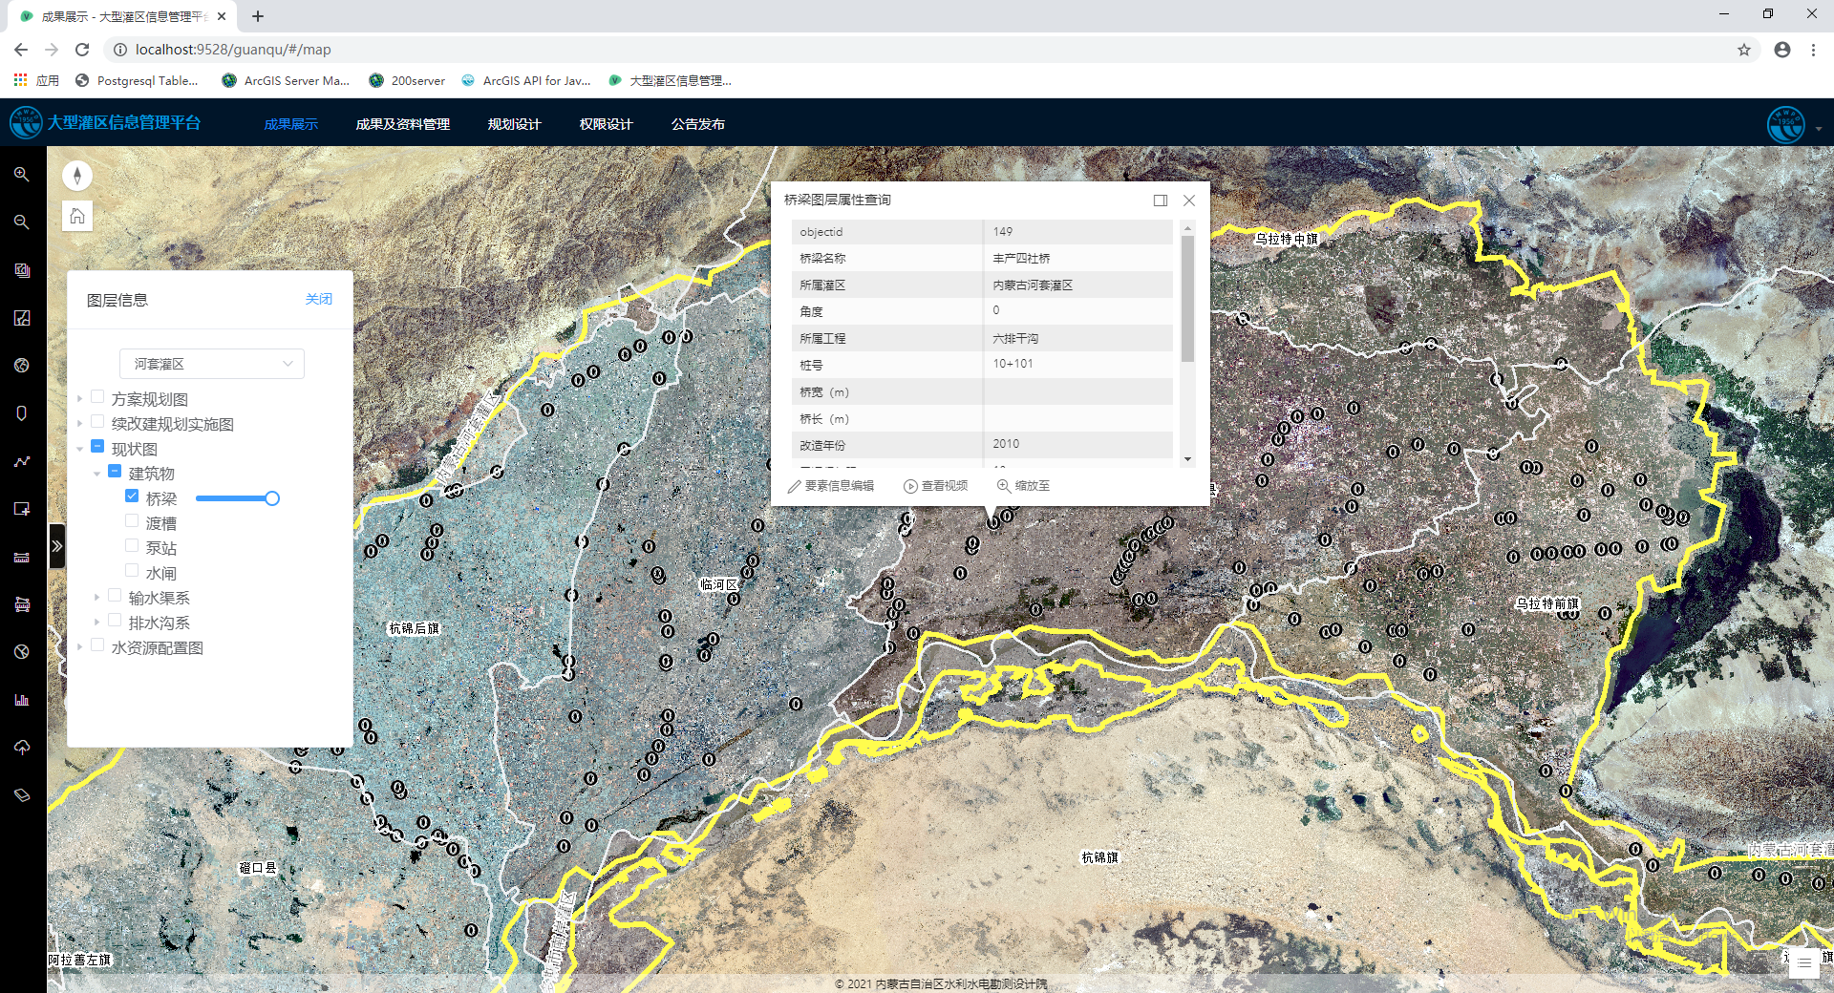Expand the 排水沟系 tree node
The image size is (1834, 993).
click(x=97, y=622)
